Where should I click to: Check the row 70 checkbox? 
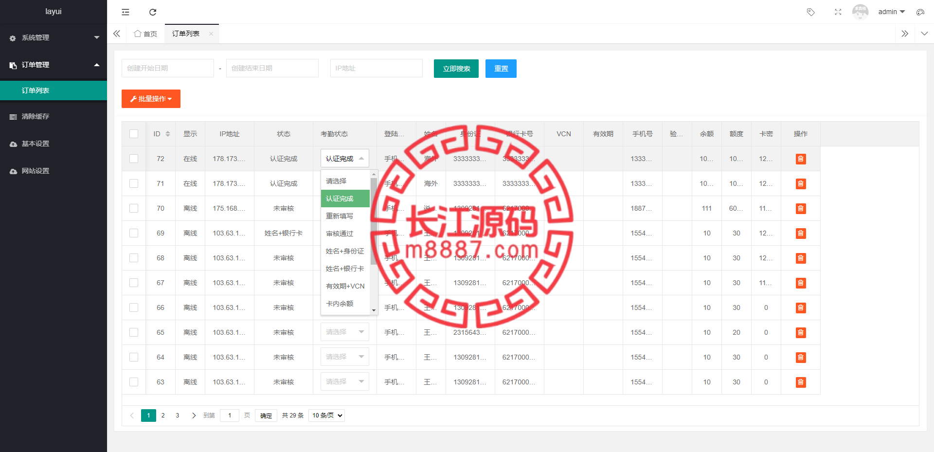[x=134, y=208]
